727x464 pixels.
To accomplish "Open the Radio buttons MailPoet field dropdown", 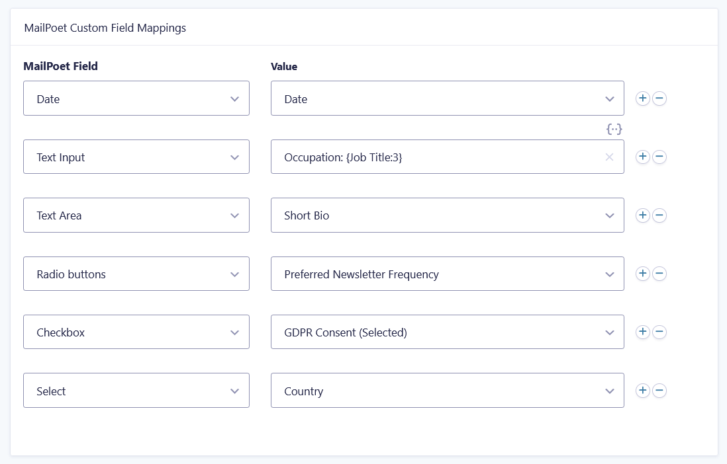I will pos(136,274).
